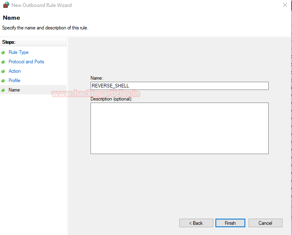Click the green bullet beside Action
The image size is (292, 235).
click(x=3, y=72)
